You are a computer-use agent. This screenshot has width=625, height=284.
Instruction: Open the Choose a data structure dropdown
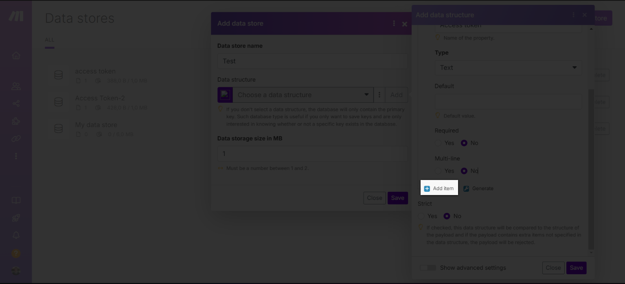tap(303, 95)
